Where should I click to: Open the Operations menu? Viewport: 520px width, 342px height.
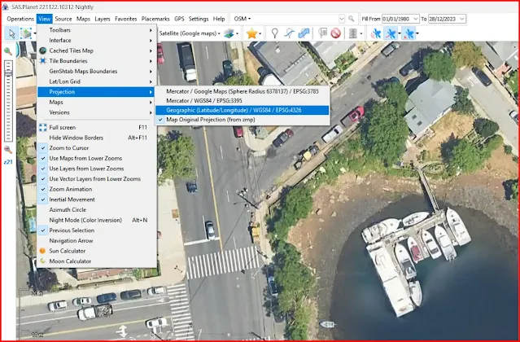click(20, 19)
